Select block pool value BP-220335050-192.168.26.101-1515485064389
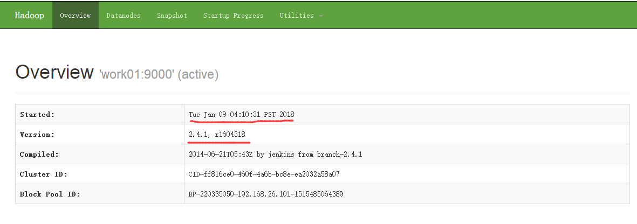This screenshot has height=224, width=637. pyautogui.click(x=266, y=194)
